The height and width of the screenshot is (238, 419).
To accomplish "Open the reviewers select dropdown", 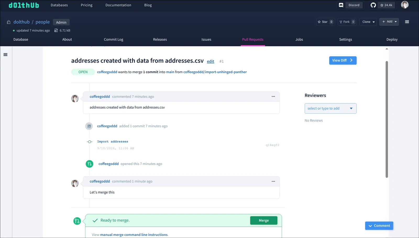I will coord(330,108).
